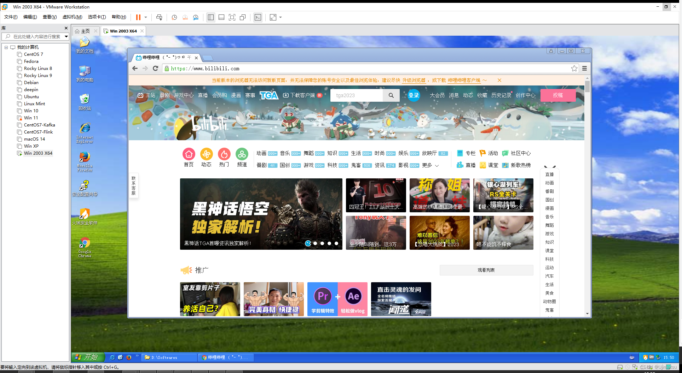Toggle the library sidebar view icon

(211, 17)
